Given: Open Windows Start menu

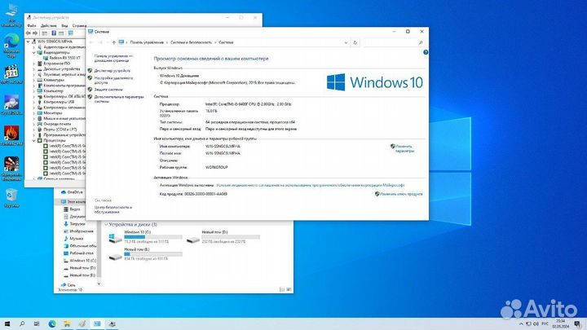Looking at the screenshot, I should coord(7,323).
